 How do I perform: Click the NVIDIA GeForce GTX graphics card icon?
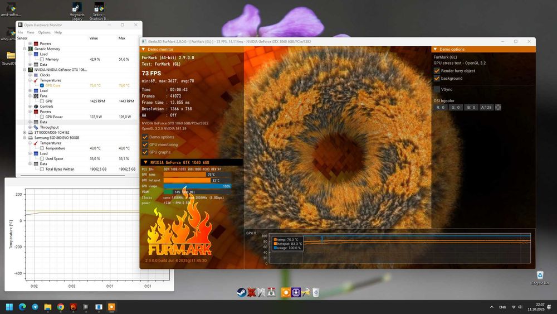pos(31,70)
